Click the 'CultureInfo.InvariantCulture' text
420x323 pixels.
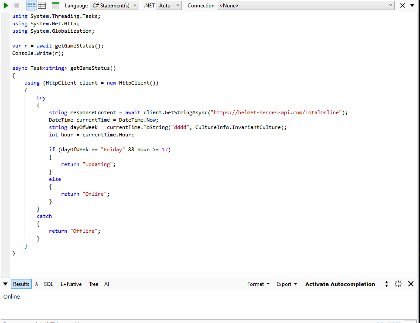pos(238,127)
